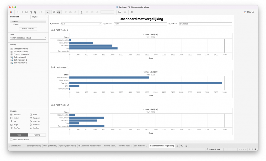Open the Erik van de Beek user dropdown

(214, 149)
